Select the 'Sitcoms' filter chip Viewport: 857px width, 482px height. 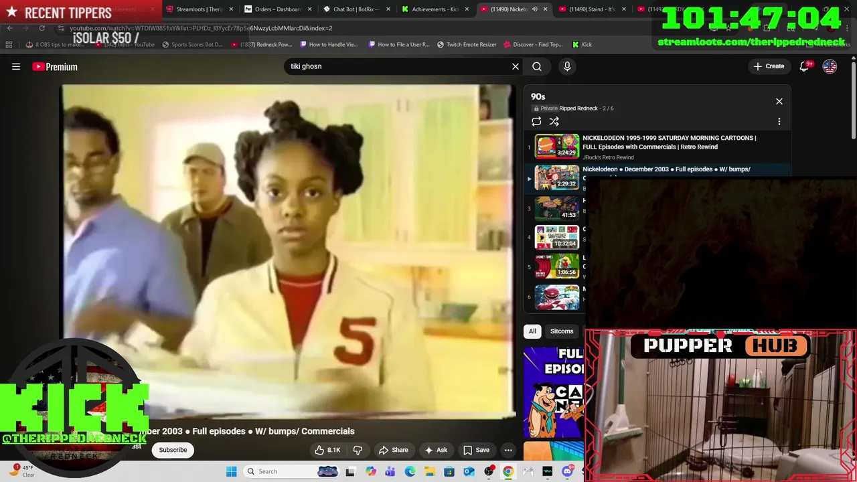click(x=562, y=331)
